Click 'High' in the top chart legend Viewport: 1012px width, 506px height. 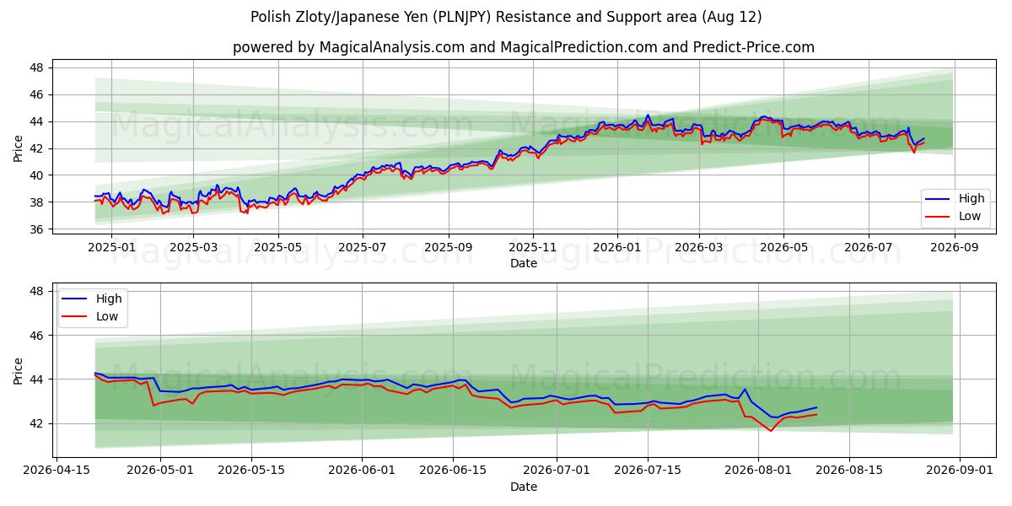coord(972,199)
